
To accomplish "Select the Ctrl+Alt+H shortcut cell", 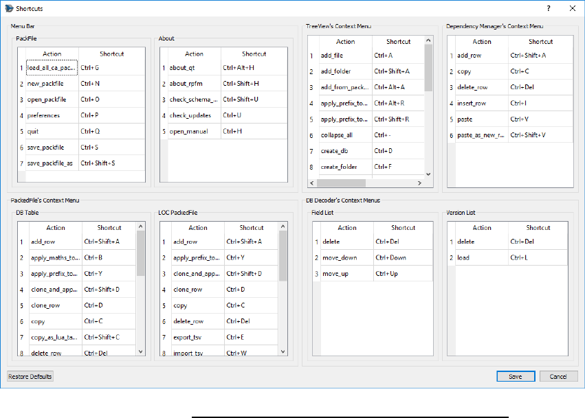I will tap(254, 67).
